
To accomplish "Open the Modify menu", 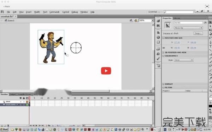I will 37,12.
